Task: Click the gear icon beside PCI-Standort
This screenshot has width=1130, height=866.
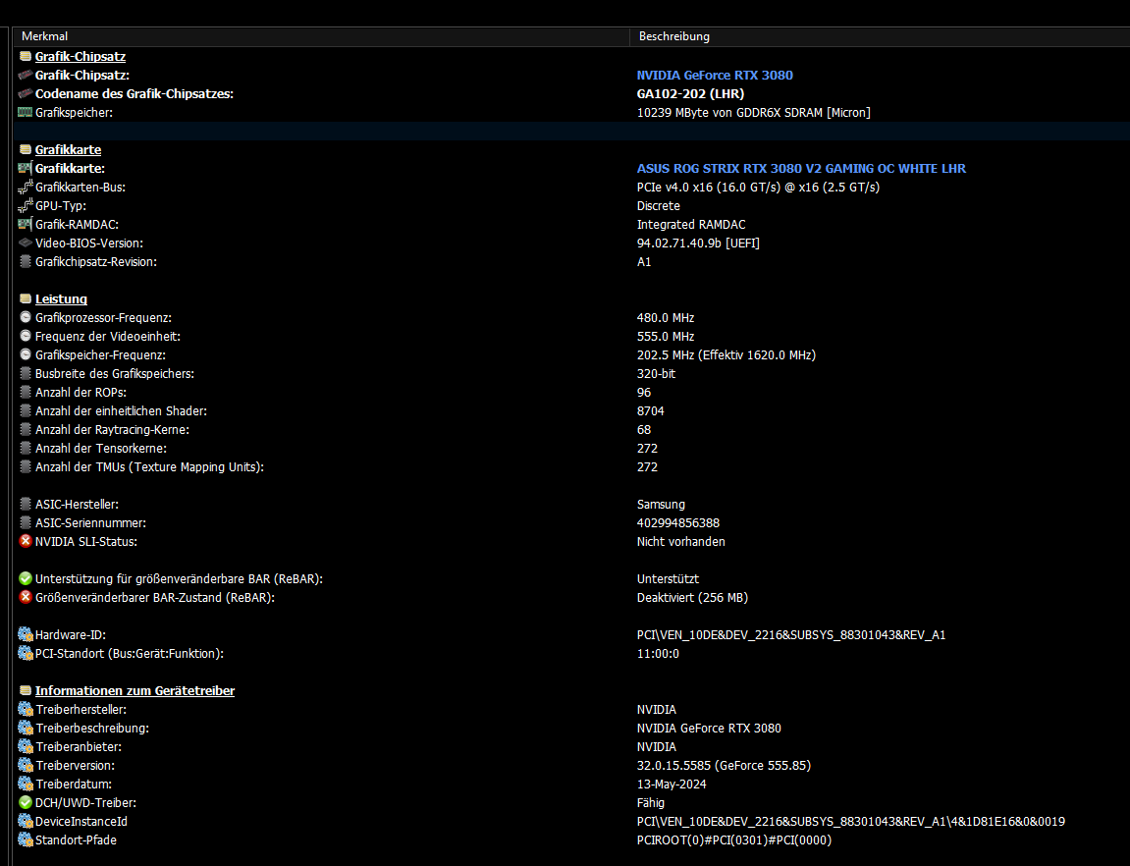Action: coord(26,653)
